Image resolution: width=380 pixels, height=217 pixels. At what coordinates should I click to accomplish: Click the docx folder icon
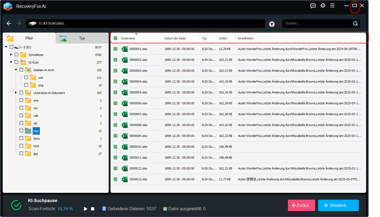(28, 139)
